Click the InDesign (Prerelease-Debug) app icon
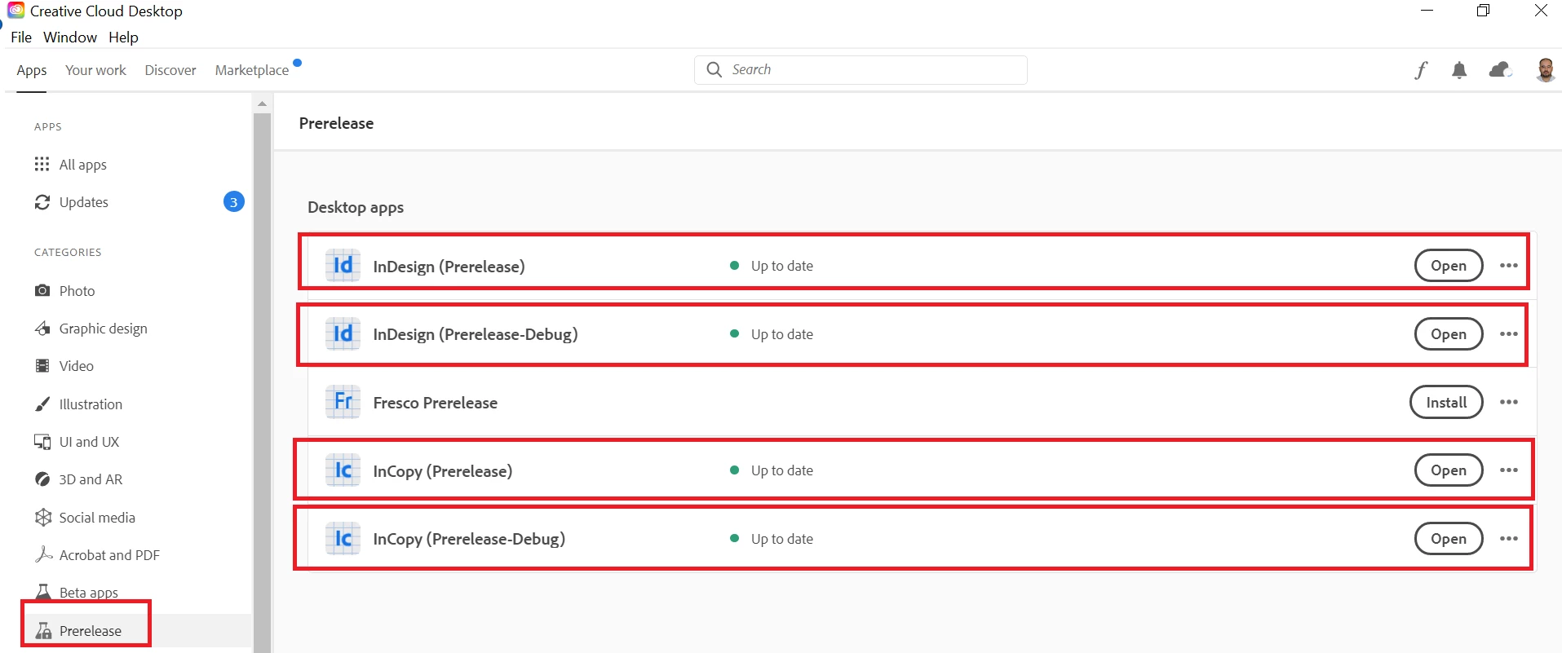This screenshot has height=653, width=1562. tap(343, 334)
